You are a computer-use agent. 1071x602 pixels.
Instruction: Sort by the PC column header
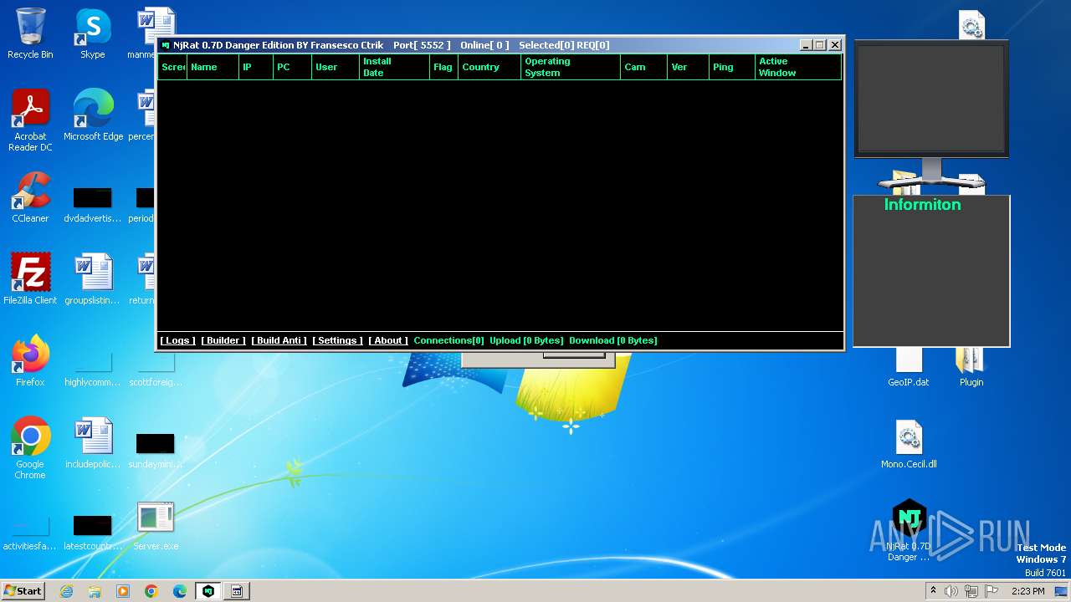(x=292, y=67)
